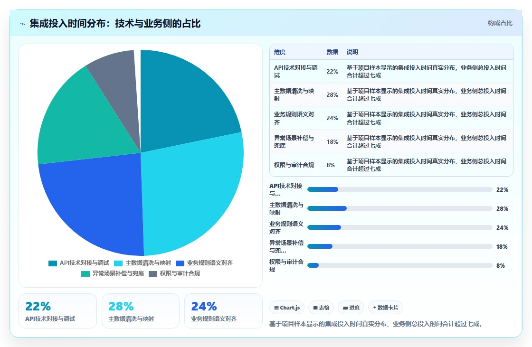Click table cell API技术对接与调试
The width and height of the screenshot is (532, 347).
[296, 72]
